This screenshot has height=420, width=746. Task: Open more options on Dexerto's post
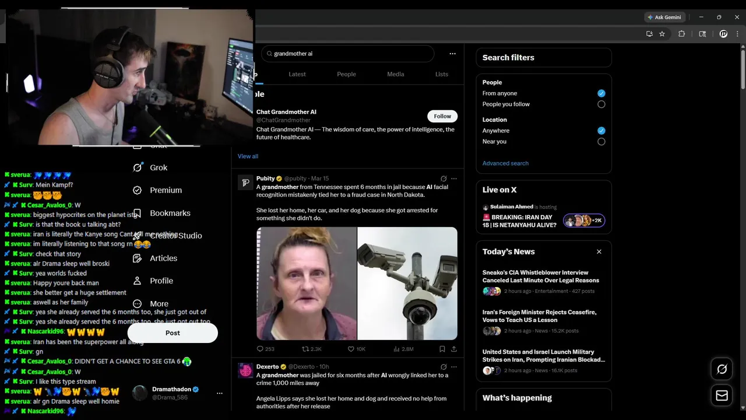(454, 367)
